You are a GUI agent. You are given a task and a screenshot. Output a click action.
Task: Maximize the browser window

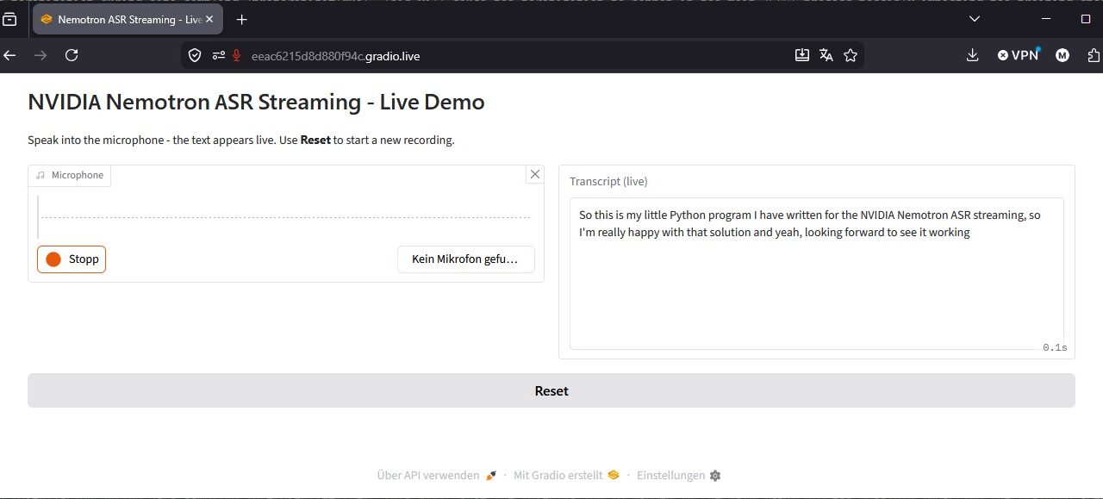click(x=1085, y=19)
